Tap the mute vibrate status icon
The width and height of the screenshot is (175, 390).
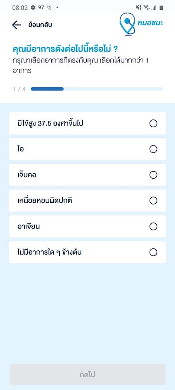click(138, 7)
